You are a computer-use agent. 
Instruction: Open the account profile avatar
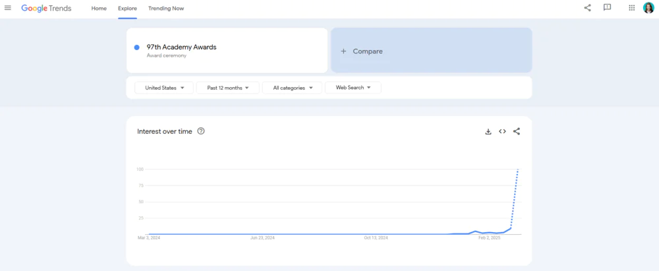point(648,7)
